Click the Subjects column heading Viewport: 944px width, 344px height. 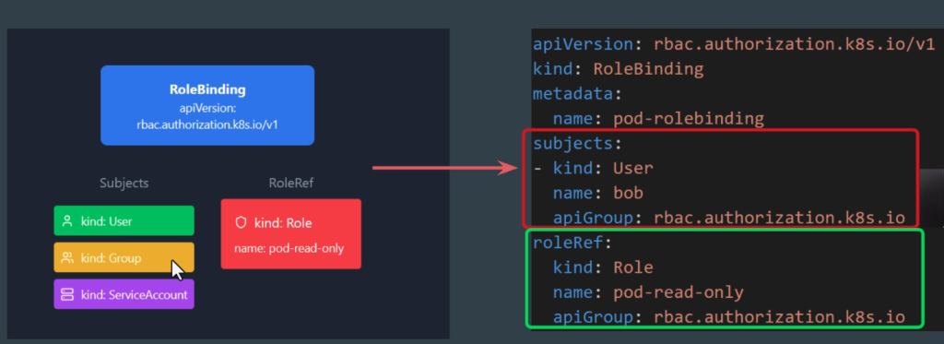pos(124,184)
